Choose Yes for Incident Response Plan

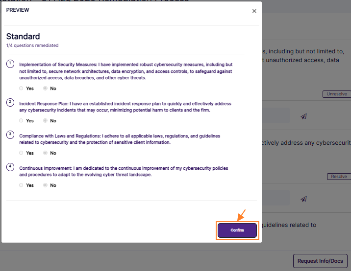coord(21,121)
